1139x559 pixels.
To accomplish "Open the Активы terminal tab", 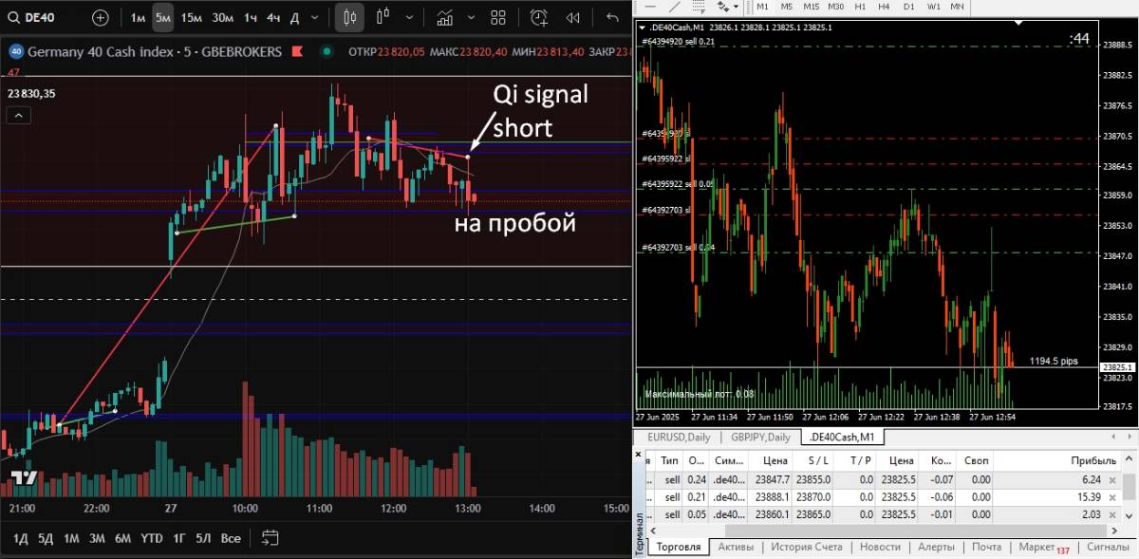I will pos(736,548).
